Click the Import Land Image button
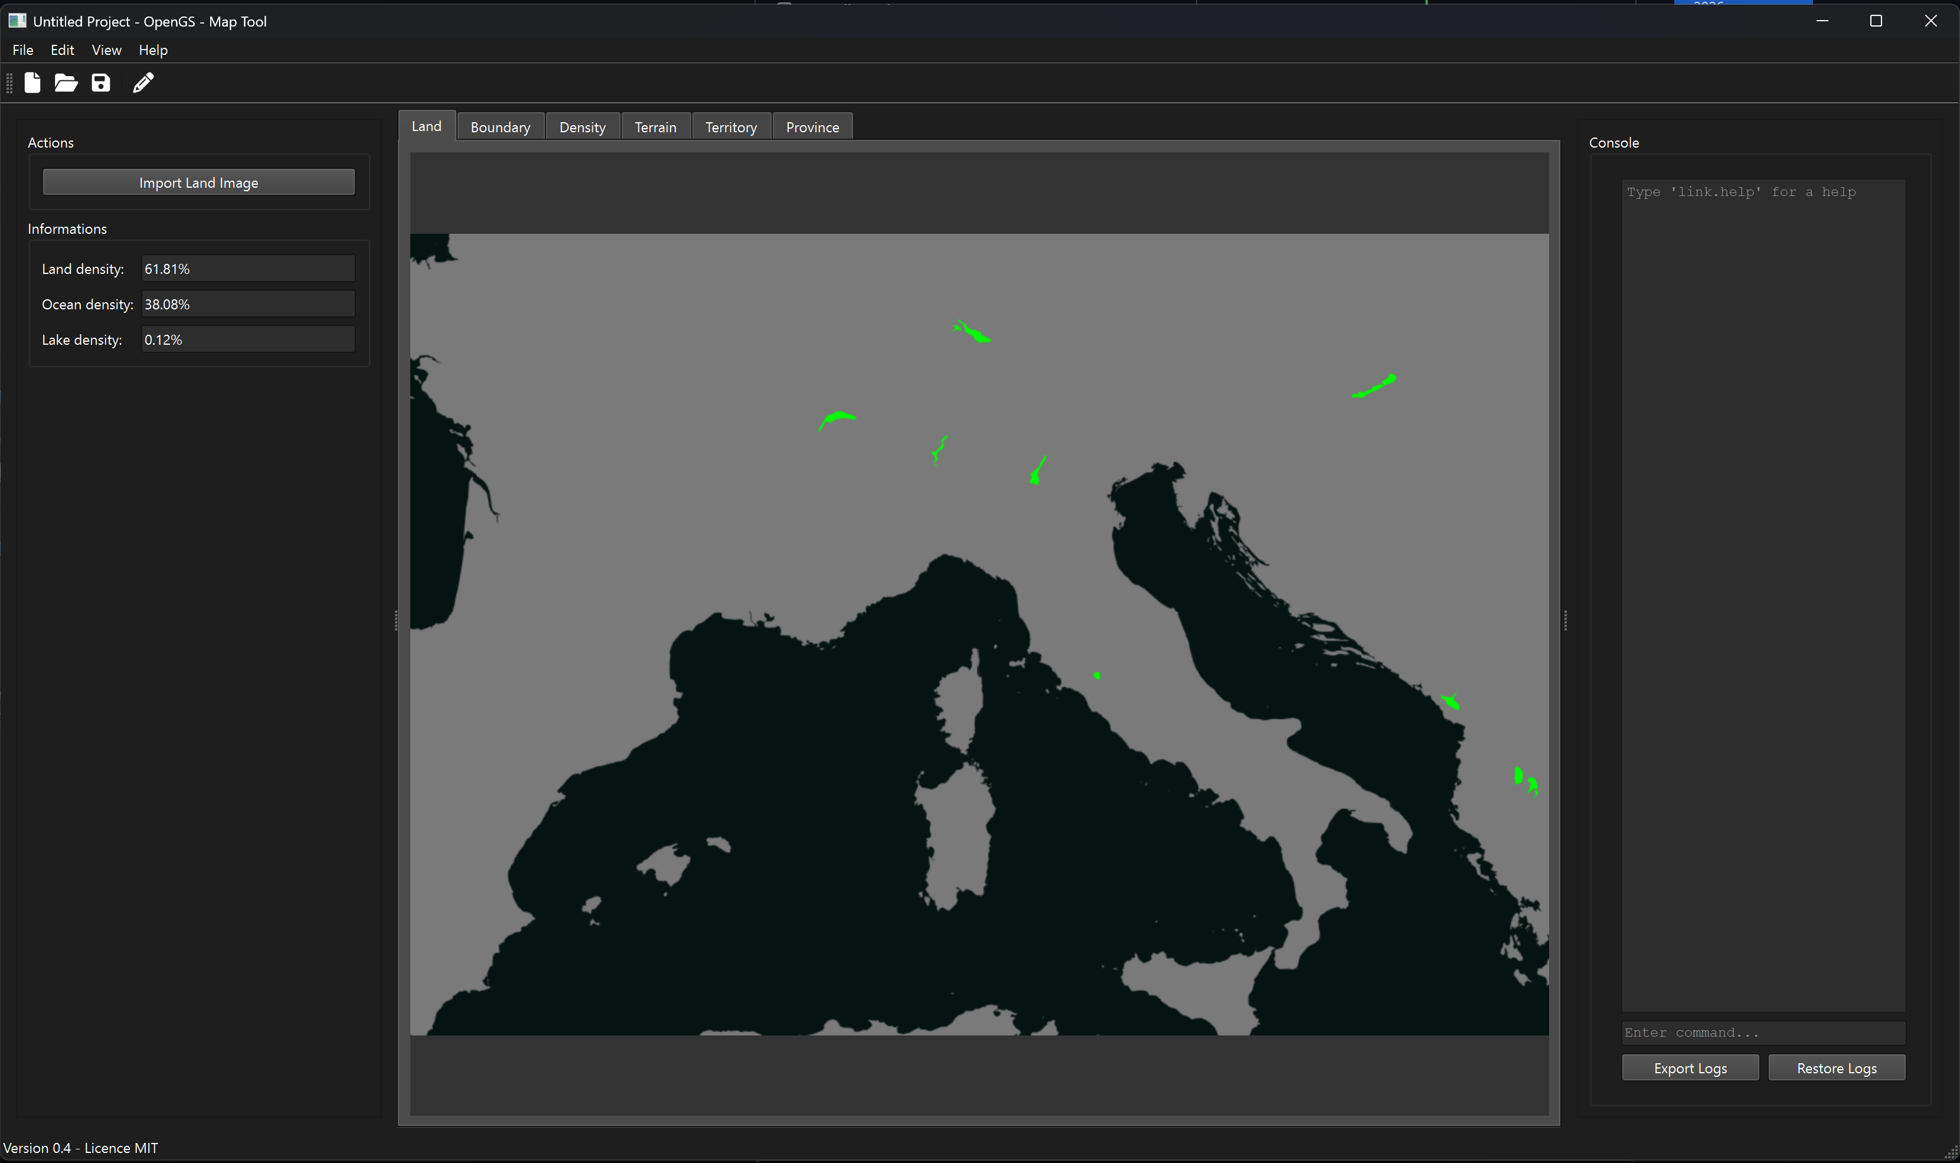Image resolution: width=1960 pixels, height=1163 pixels. pyautogui.click(x=198, y=182)
